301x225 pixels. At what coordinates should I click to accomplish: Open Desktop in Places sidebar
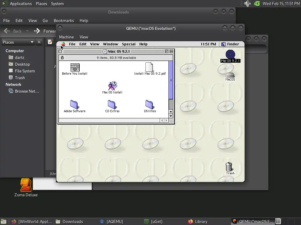tap(23, 64)
